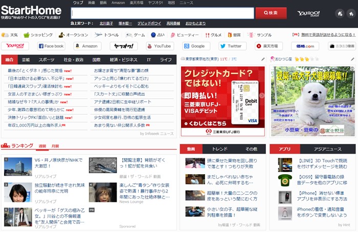Open headline 「日韓通貨スワップ」復活検討も
The width and height of the screenshot is (358, 232).
[35, 86]
